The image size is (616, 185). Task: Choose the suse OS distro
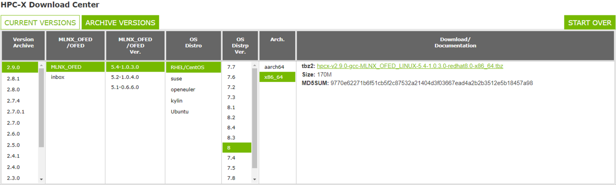click(x=176, y=79)
